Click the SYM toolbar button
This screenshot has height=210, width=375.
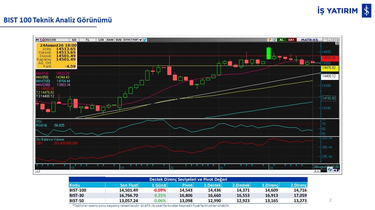coord(127,40)
